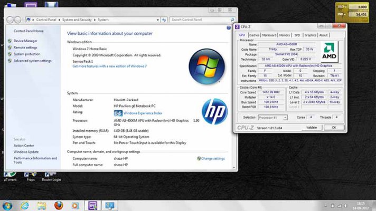This screenshot has height=211, width=376.
Task: Click the 'AMD A8-4500M' name field in CPU-Z
Action: point(287,44)
